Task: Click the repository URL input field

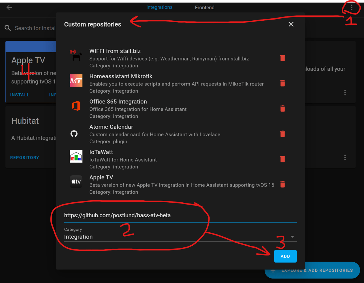Action: 180,215
